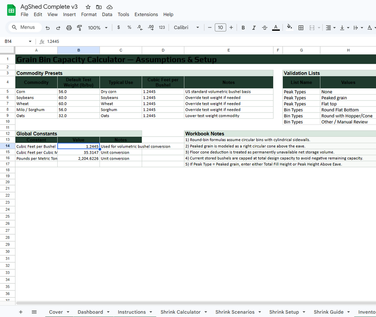Open the zoom level dropdown

[98, 27]
